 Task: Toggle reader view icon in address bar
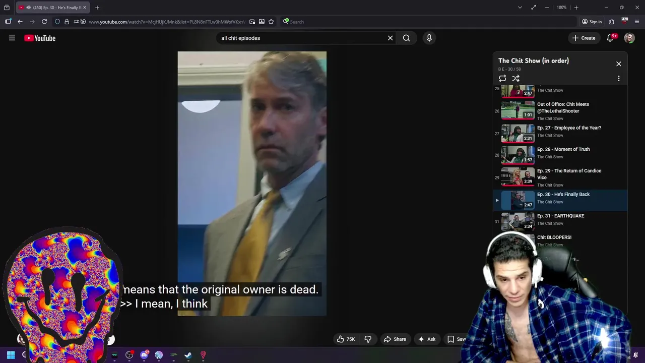tap(262, 22)
